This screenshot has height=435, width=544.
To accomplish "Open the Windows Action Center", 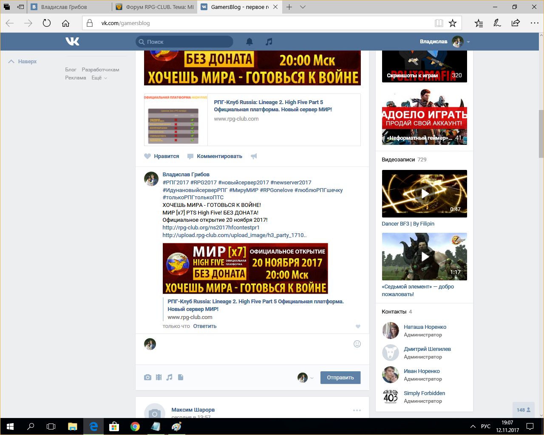I will coord(530,427).
